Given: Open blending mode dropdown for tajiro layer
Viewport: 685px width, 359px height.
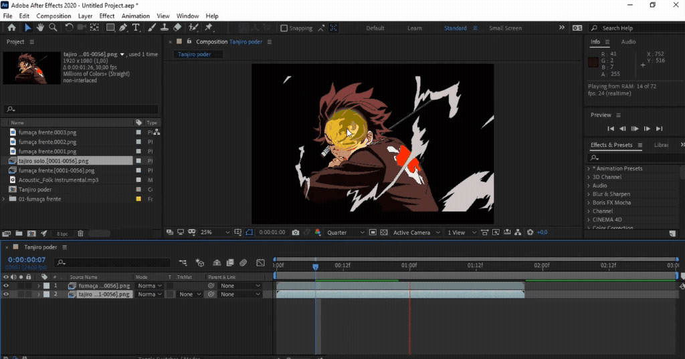Looking at the screenshot, I should 149,294.
